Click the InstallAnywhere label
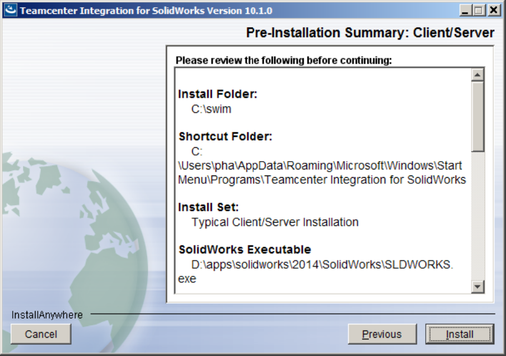 (x=47, y=315)
